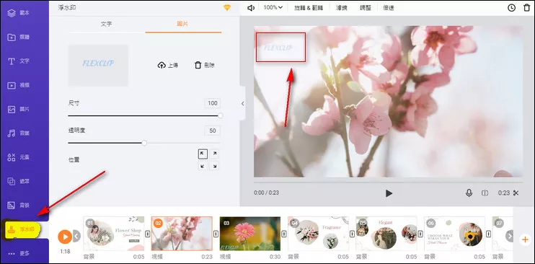
Task: Click the 0:23 clip duration beside the scissors
Action: pos(503,193)
